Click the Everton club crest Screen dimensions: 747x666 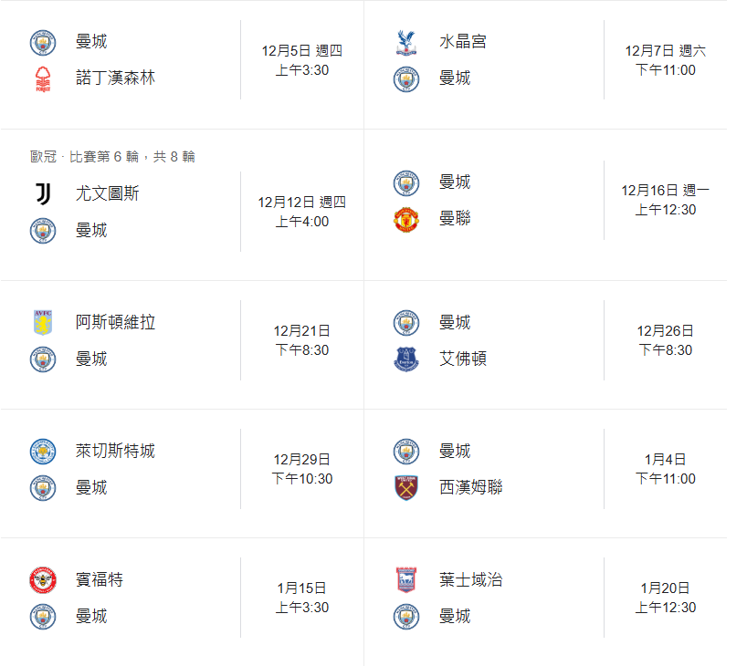(405, 359)
